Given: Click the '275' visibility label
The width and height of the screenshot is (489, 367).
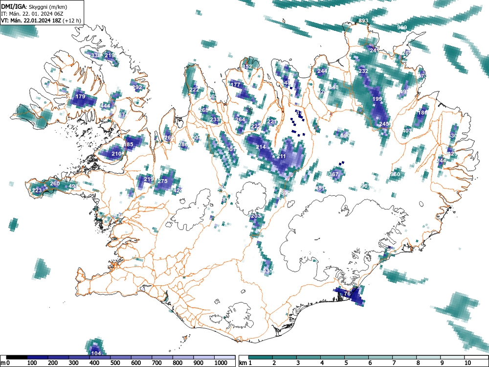Looking at the screenshot, I should click(x=162, y=181).
